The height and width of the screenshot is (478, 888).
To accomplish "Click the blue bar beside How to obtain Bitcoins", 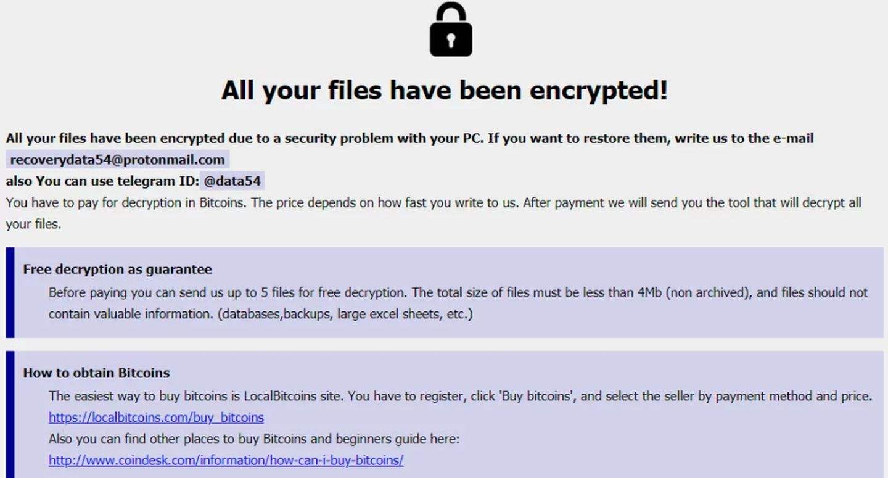I will 10,414.
